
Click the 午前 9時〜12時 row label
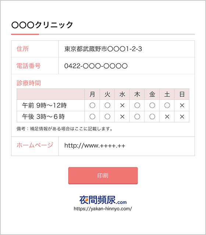pyautogui.click(x=45, y=105)
